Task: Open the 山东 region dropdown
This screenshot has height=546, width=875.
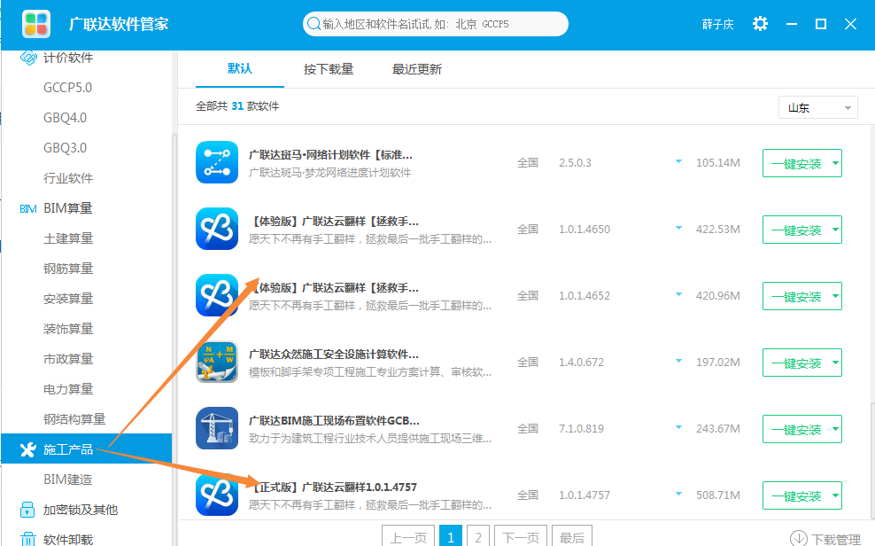Action: point(818,108)
